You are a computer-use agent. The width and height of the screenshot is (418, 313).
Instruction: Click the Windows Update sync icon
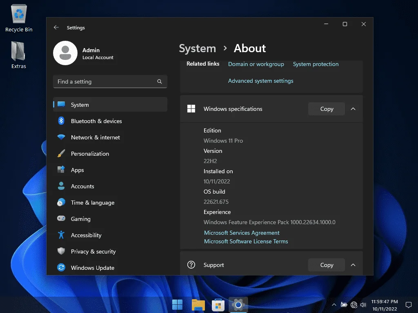[61, 267]
